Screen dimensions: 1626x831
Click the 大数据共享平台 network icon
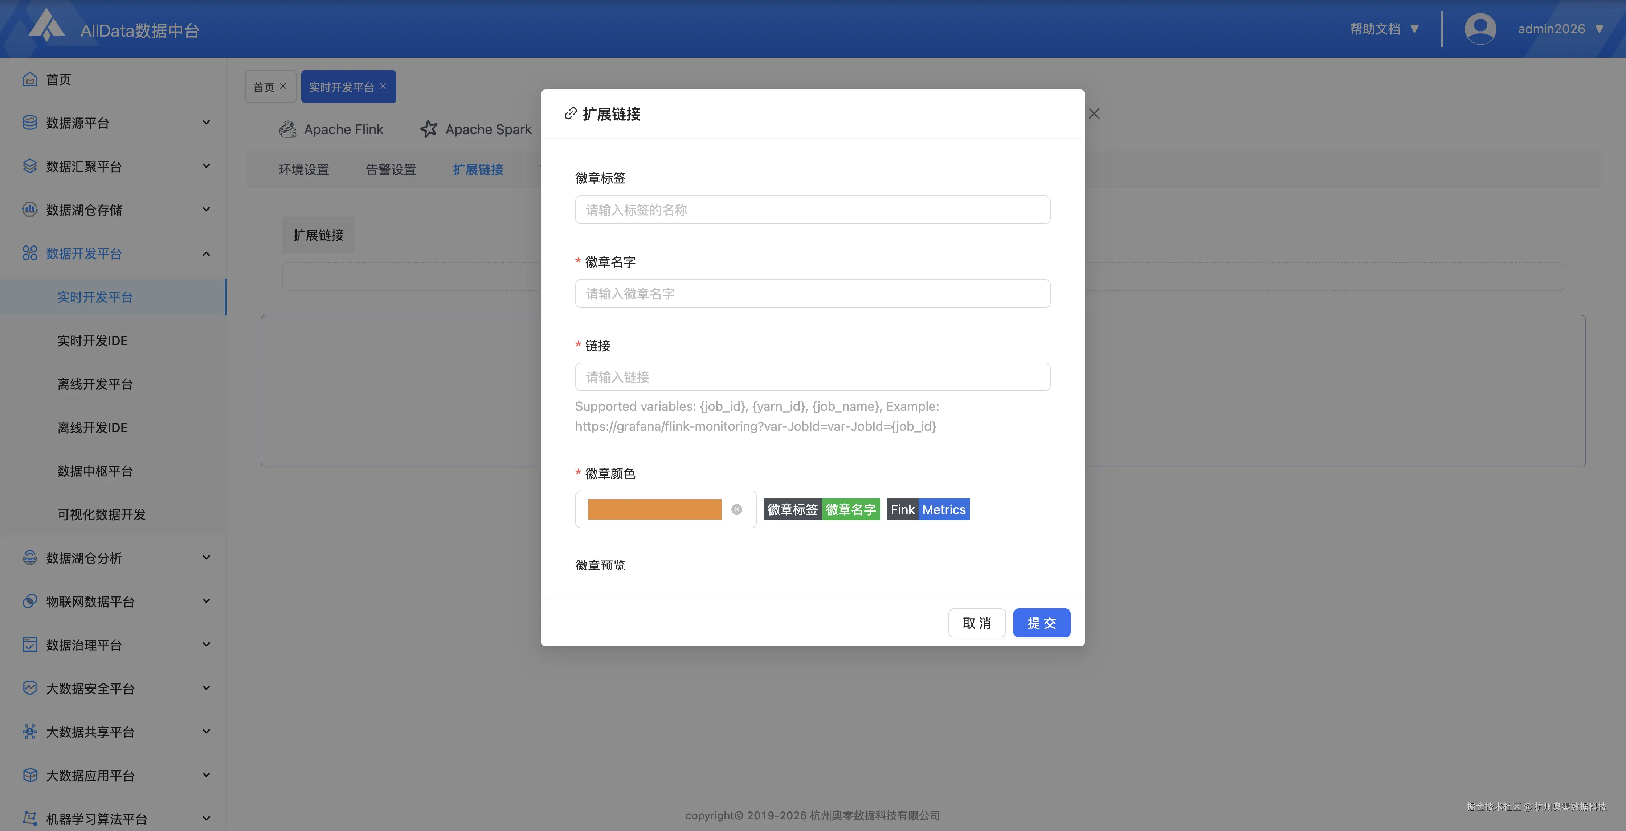tap(30, 731)
